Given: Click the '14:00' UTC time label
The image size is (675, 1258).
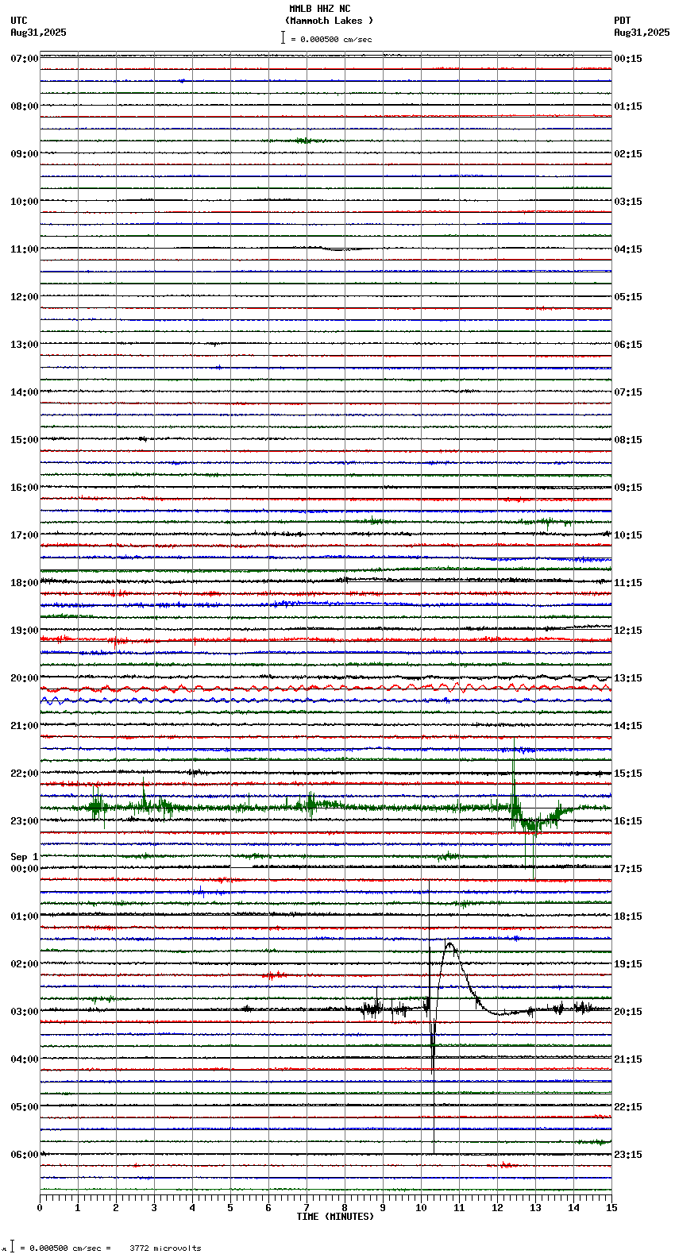Looking at the screenshot, I should click(25, 392).
